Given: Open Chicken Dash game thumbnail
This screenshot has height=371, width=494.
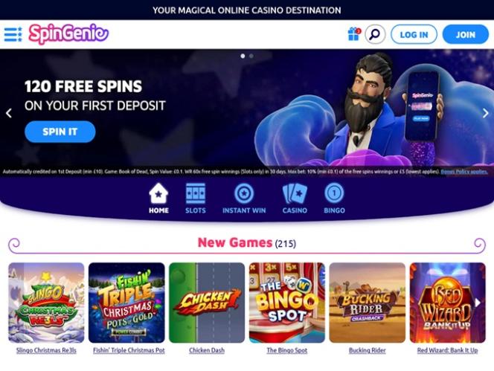Looking at the screenshot, I should [x=207, y=303].
